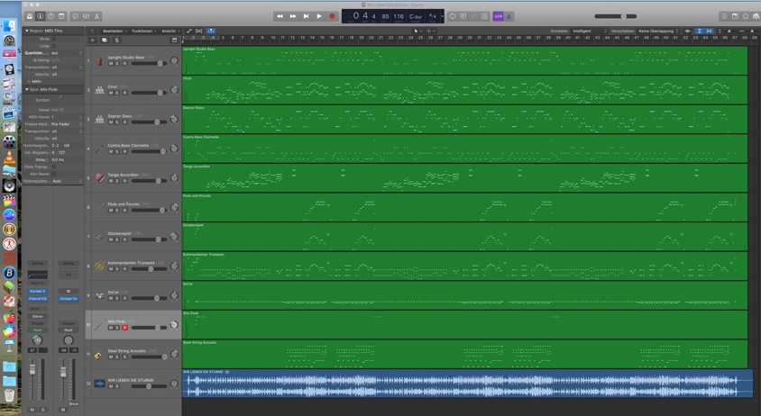The height and width of the screenshot is (416, 761).
Task: Open Verschieben Keine Überlappung dropdown
Action: click(658, 31)
